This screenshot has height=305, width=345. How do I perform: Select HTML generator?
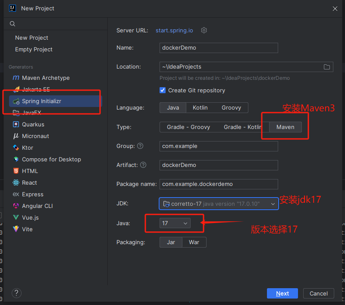click(56, 171)
